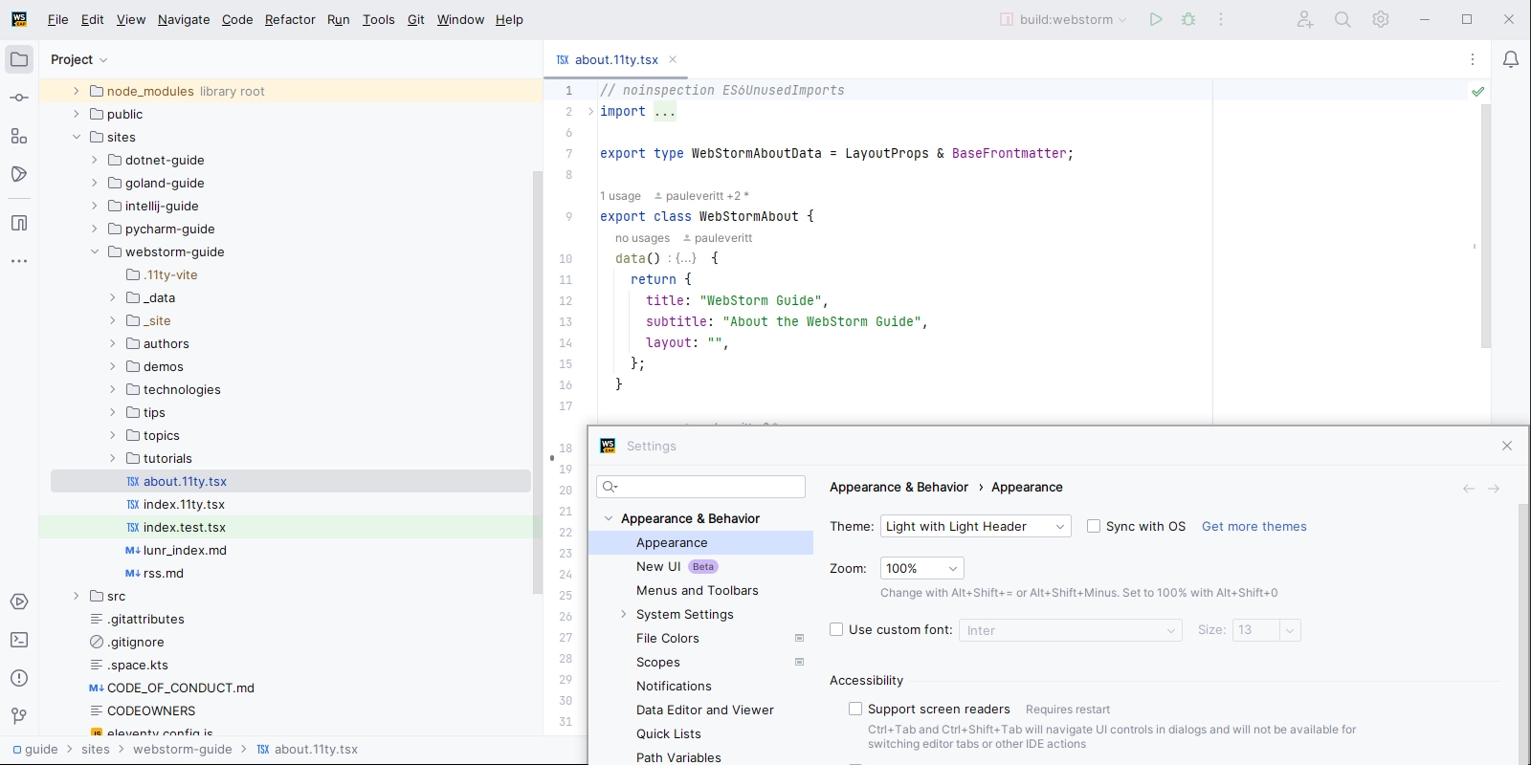Open more run actions menu
Viewport: 1531px width, 765px height.
click(x=1221, y=19)
